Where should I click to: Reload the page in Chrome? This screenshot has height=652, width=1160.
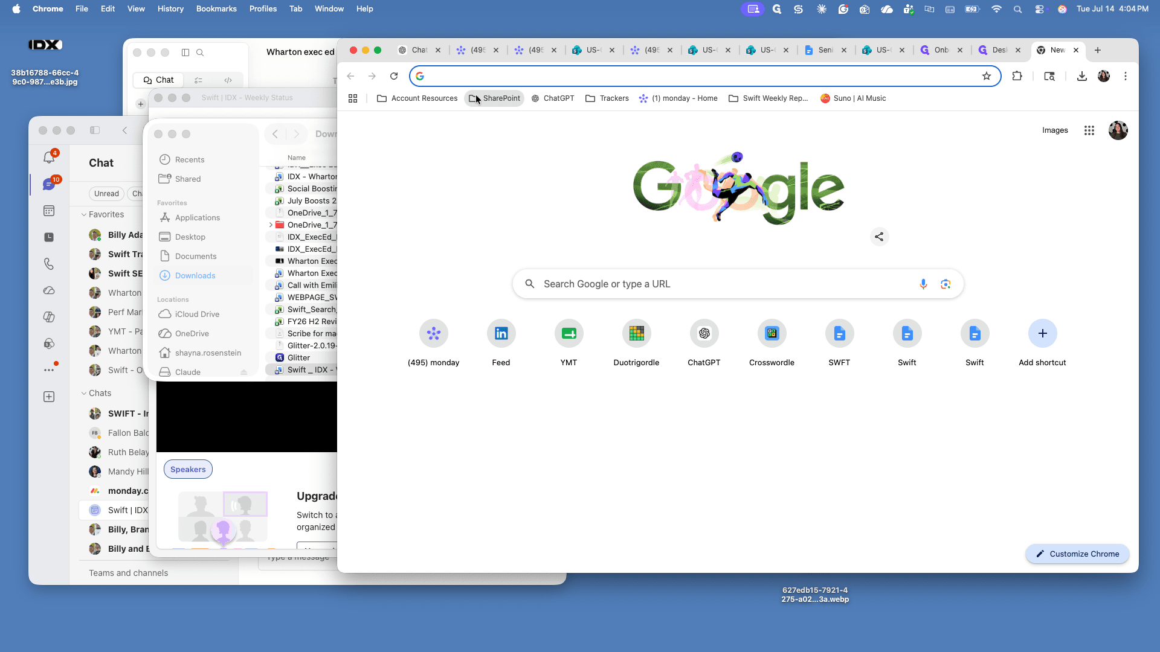pyautogui.click(x=394, y=76)
